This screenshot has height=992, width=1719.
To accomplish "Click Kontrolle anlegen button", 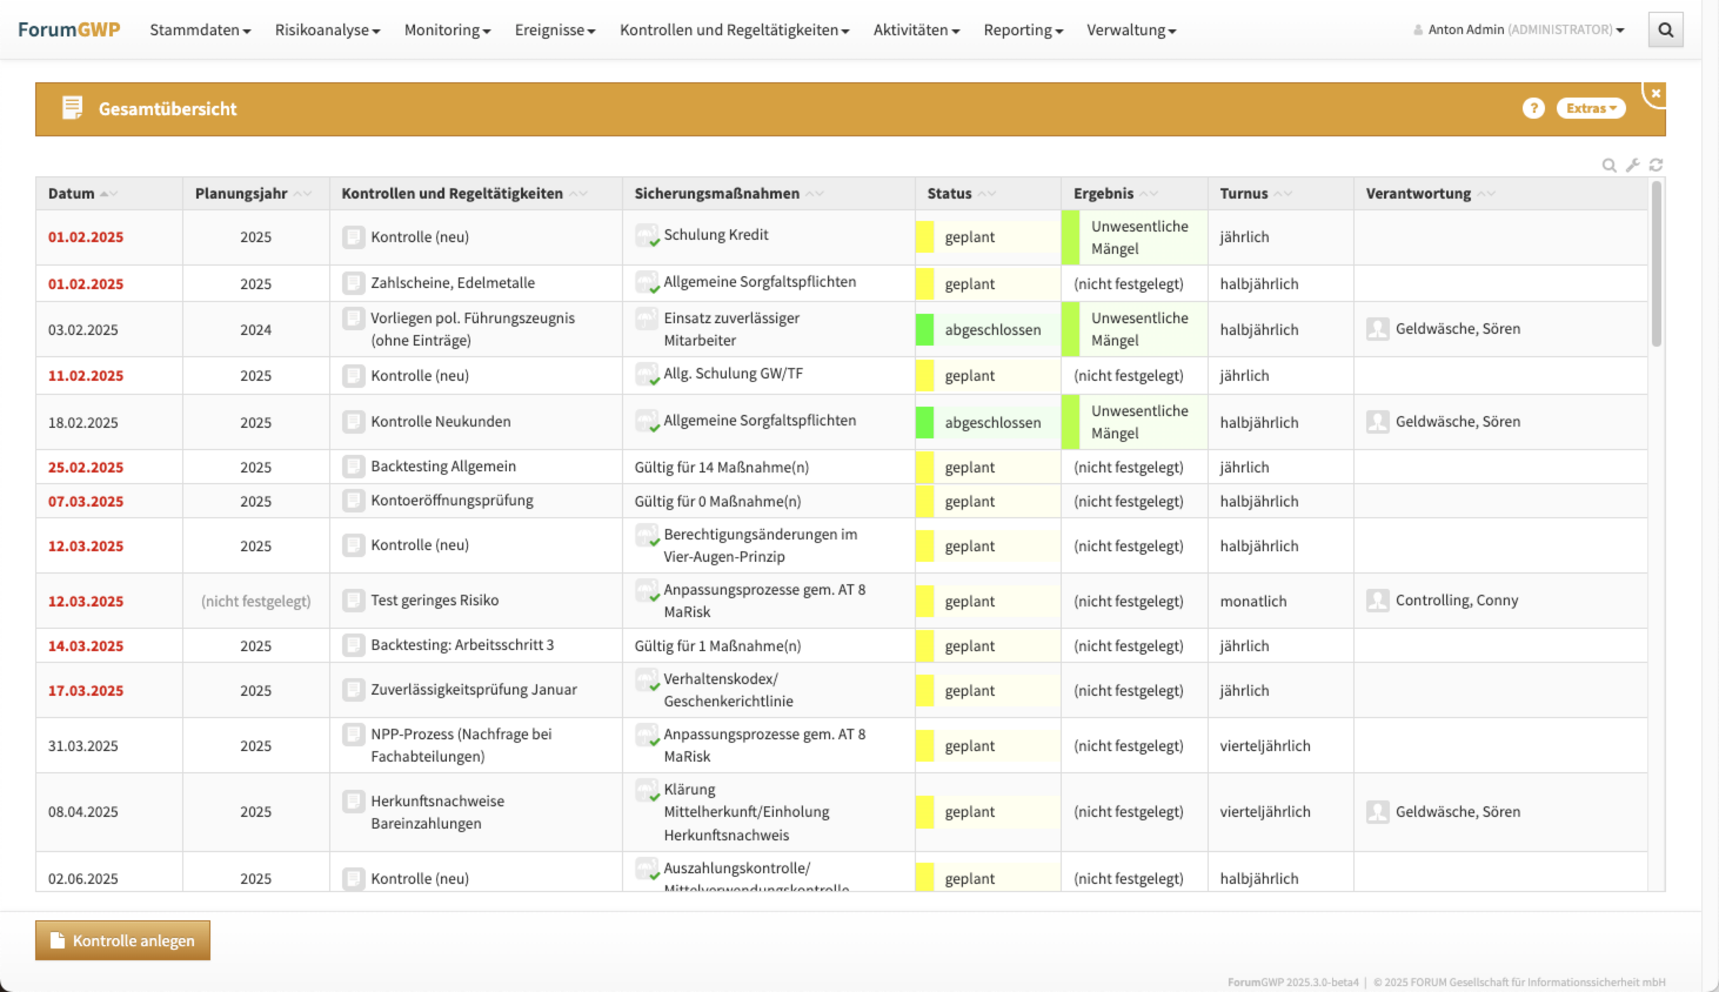I will (123, 940).
